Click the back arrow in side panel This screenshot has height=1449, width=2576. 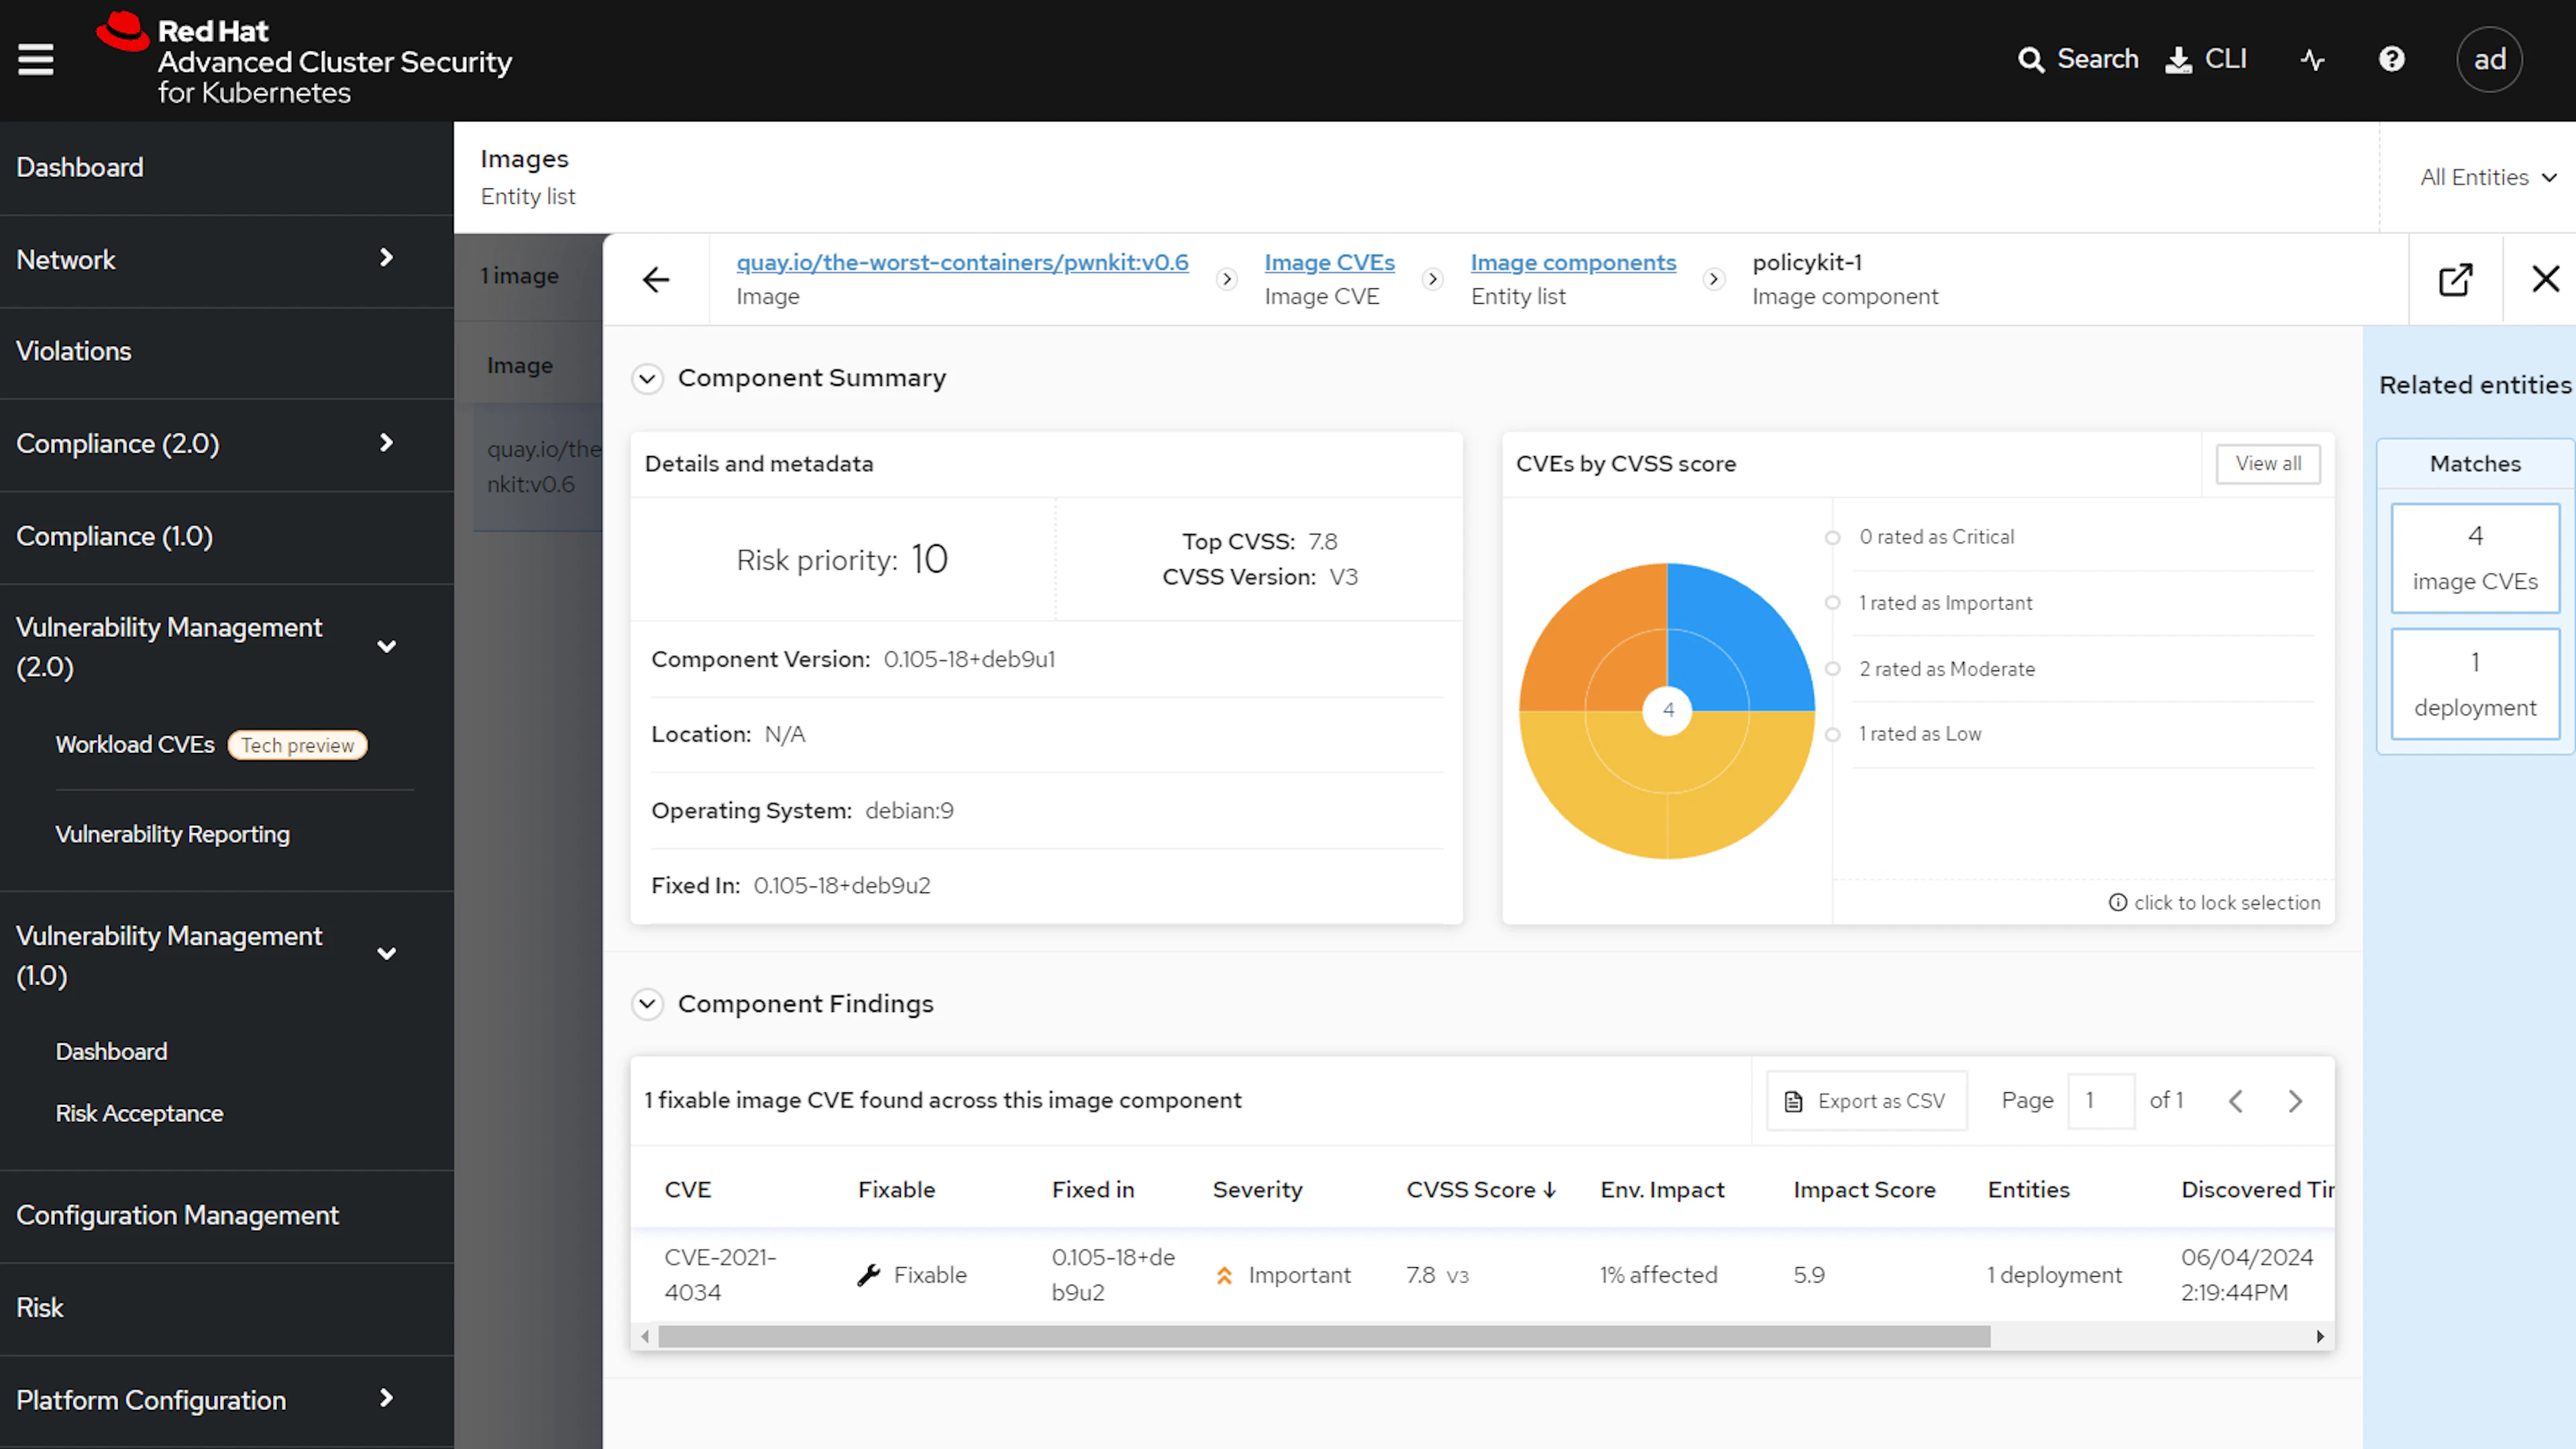pyautogui.click(x=656, y=280)
